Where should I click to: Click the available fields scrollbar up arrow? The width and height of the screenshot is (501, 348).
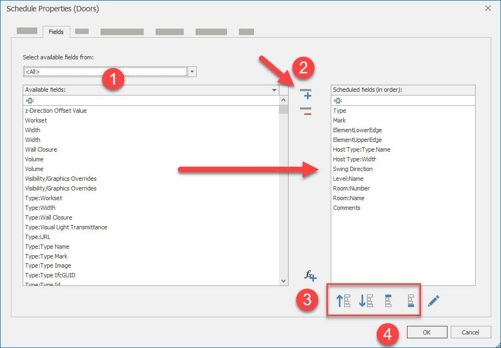[283, 100]
